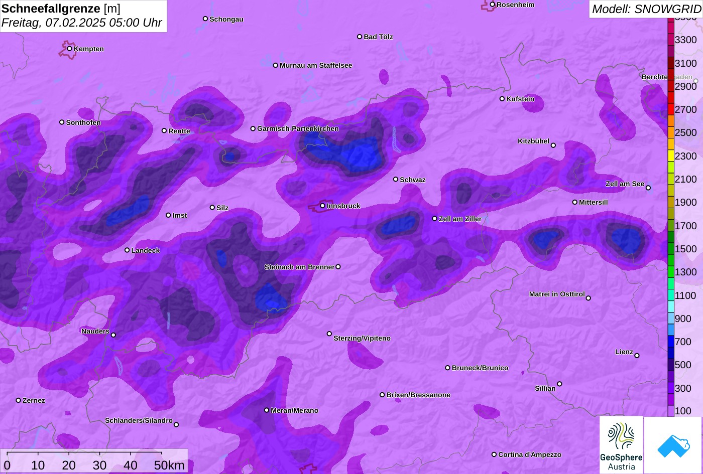703x474 pixels.
Task: Pick the Matrei in Osttirol marker
Action: (589, 298)
